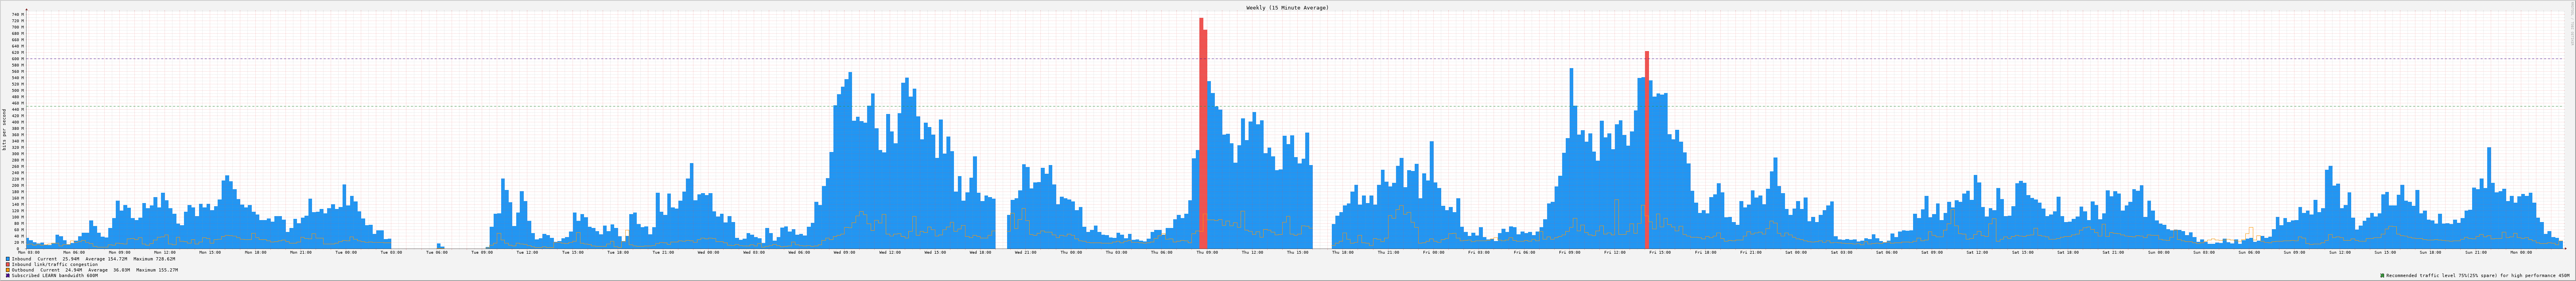Click the Wed 12:00 time axis label

pos(889,252)
